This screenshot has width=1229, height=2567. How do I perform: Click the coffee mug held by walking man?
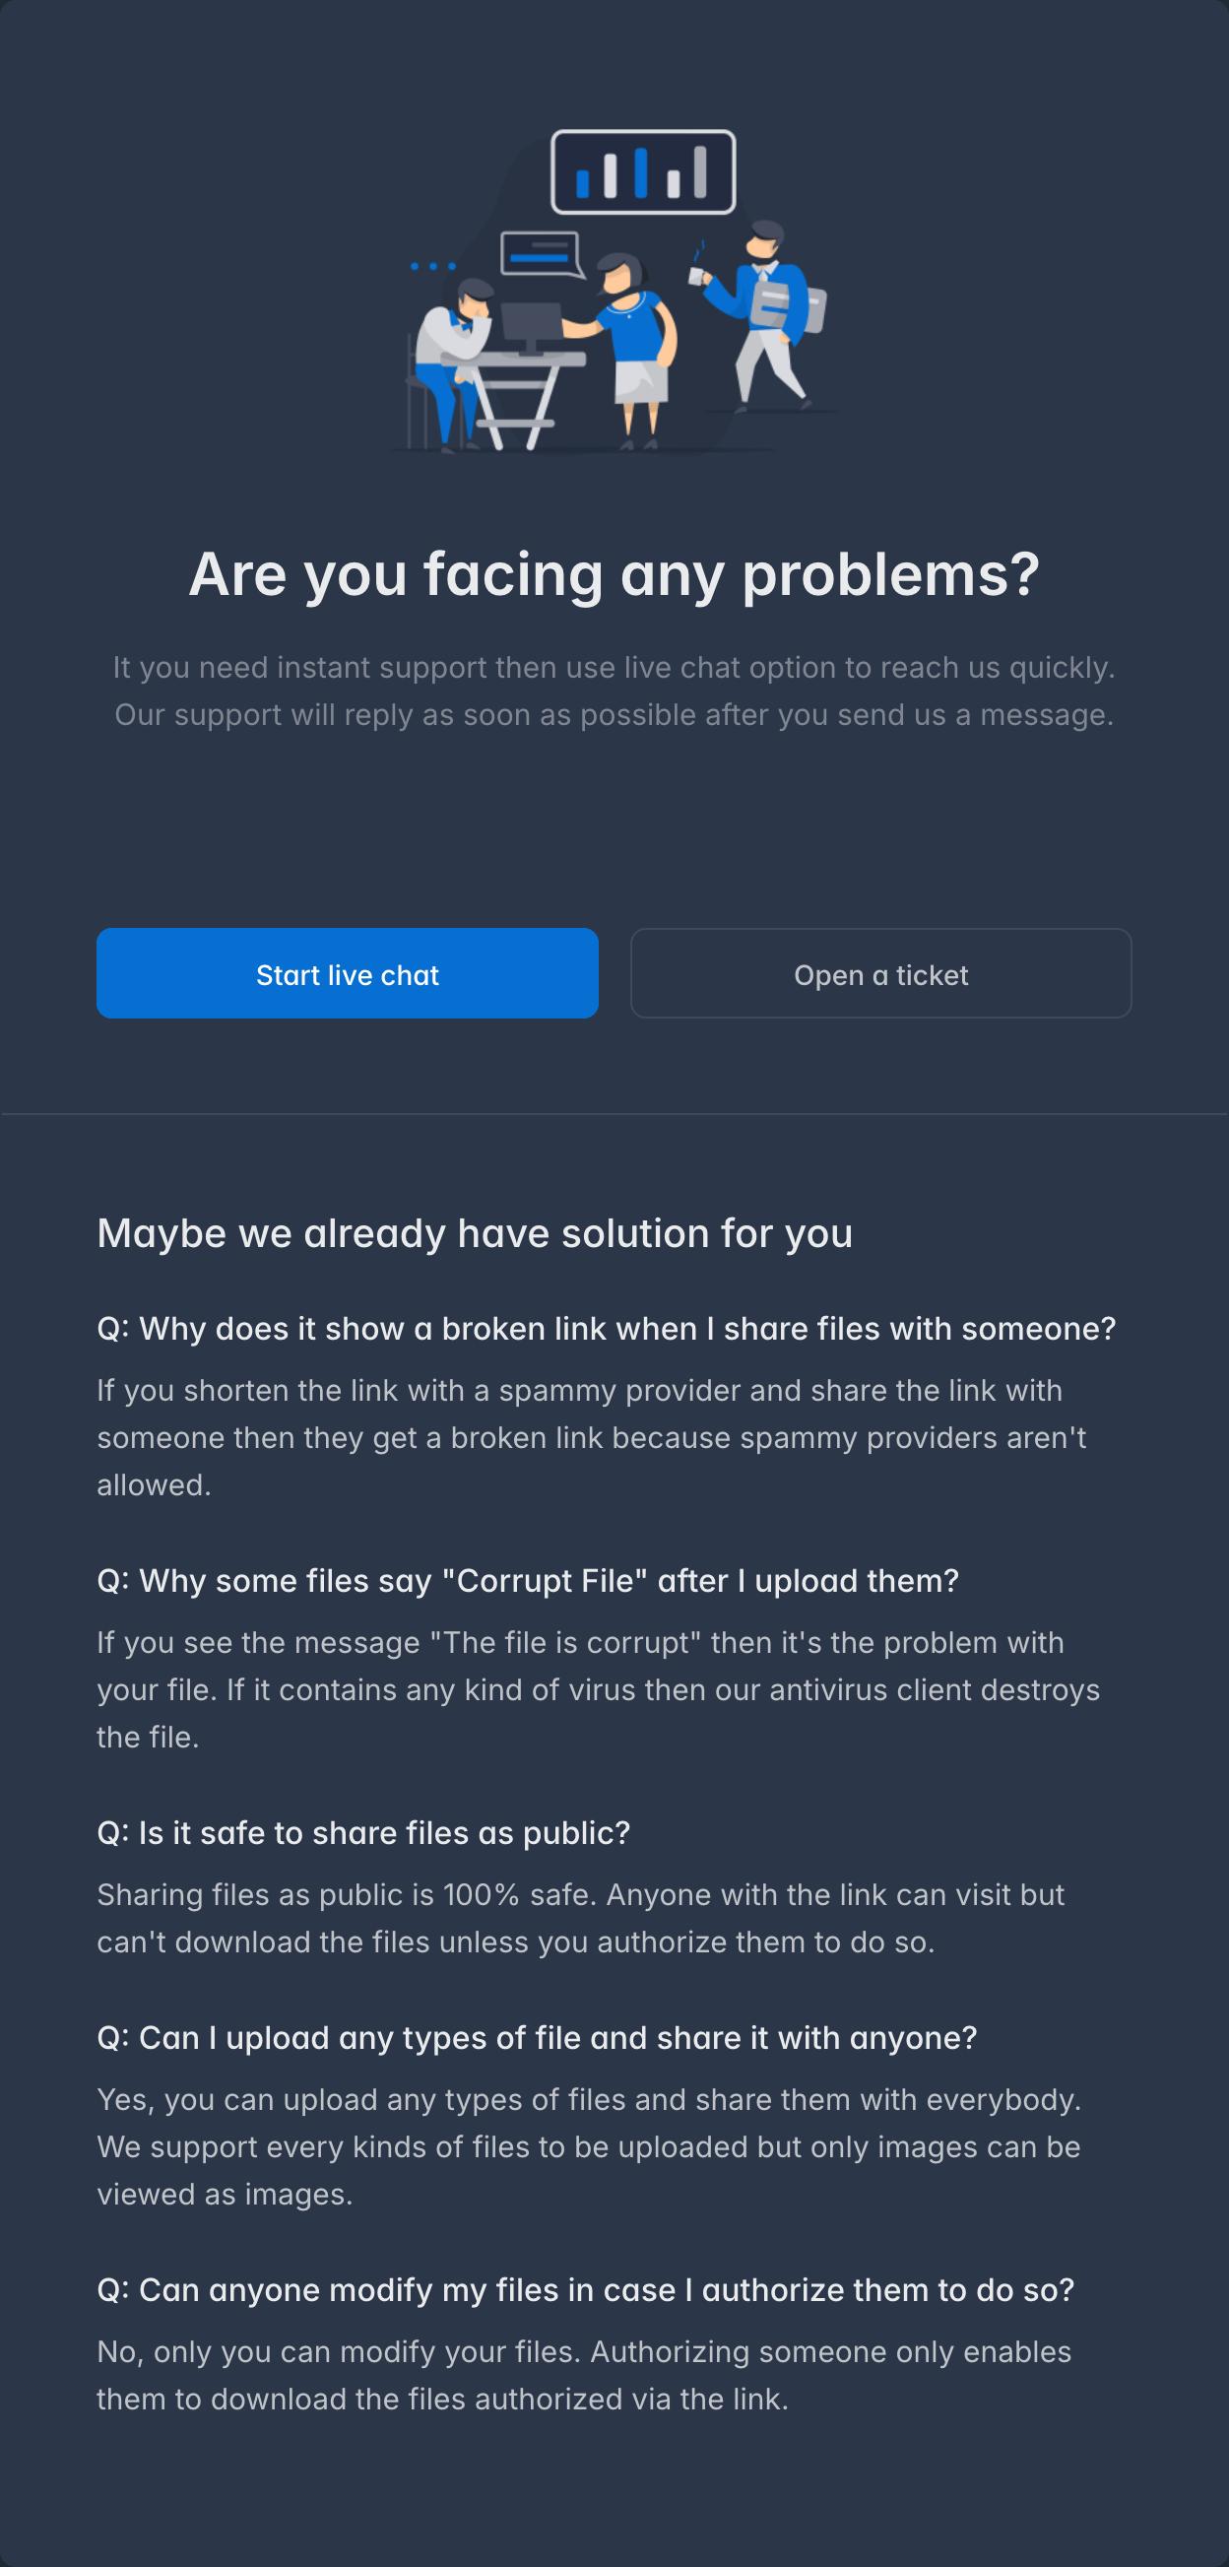click(697, 275)
